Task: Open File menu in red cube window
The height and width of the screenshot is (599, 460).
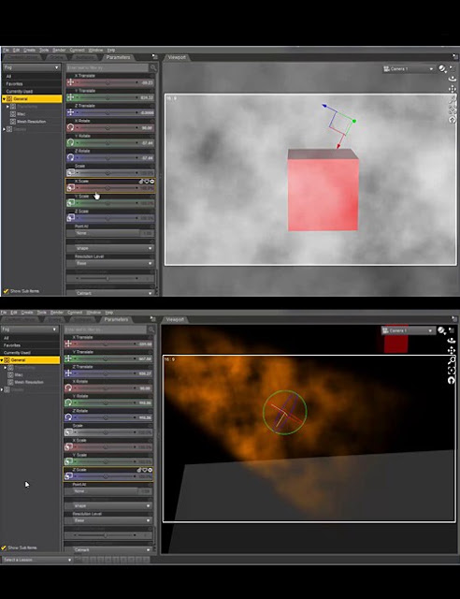Action: [x=6, y=50]
